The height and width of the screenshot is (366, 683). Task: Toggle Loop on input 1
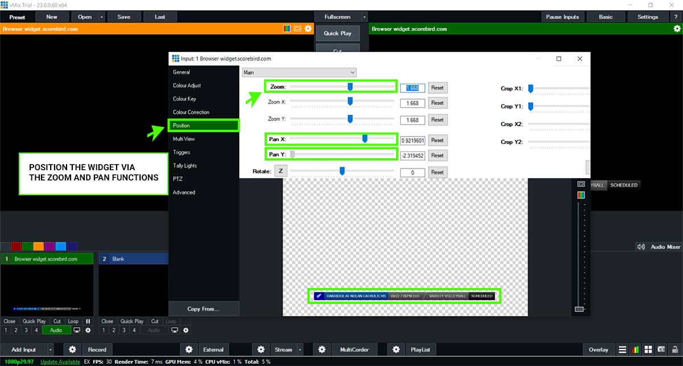click(x=73, y=321)
